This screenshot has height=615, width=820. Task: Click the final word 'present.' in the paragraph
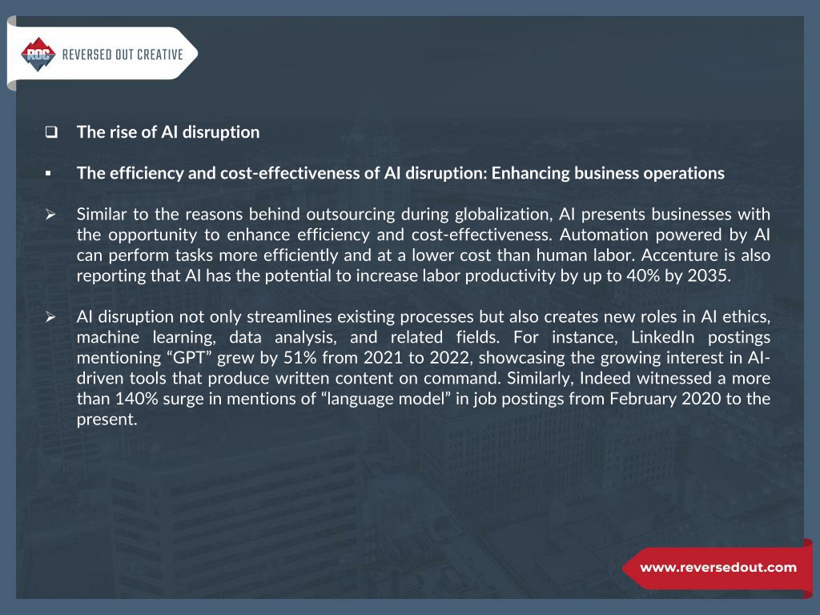107,420
